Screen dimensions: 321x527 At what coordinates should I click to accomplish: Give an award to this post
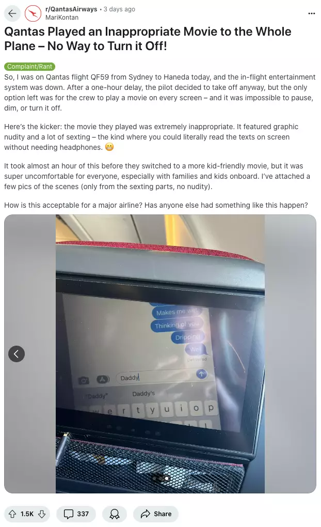coord(115,514)
